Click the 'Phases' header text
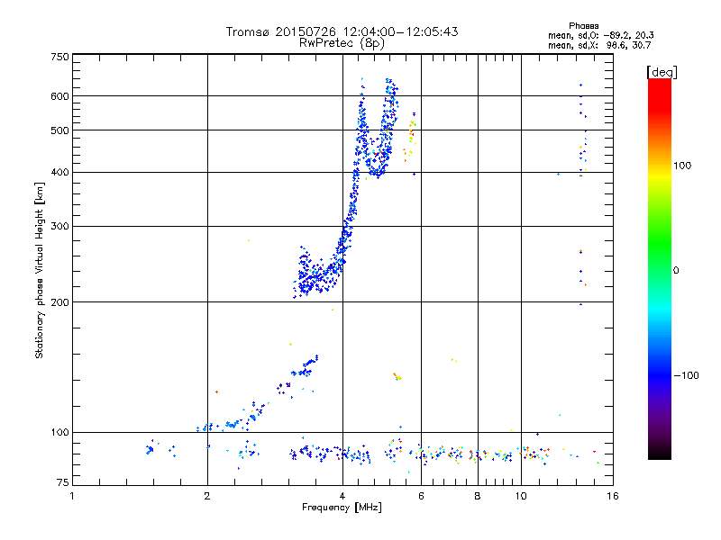 point(583,26)
